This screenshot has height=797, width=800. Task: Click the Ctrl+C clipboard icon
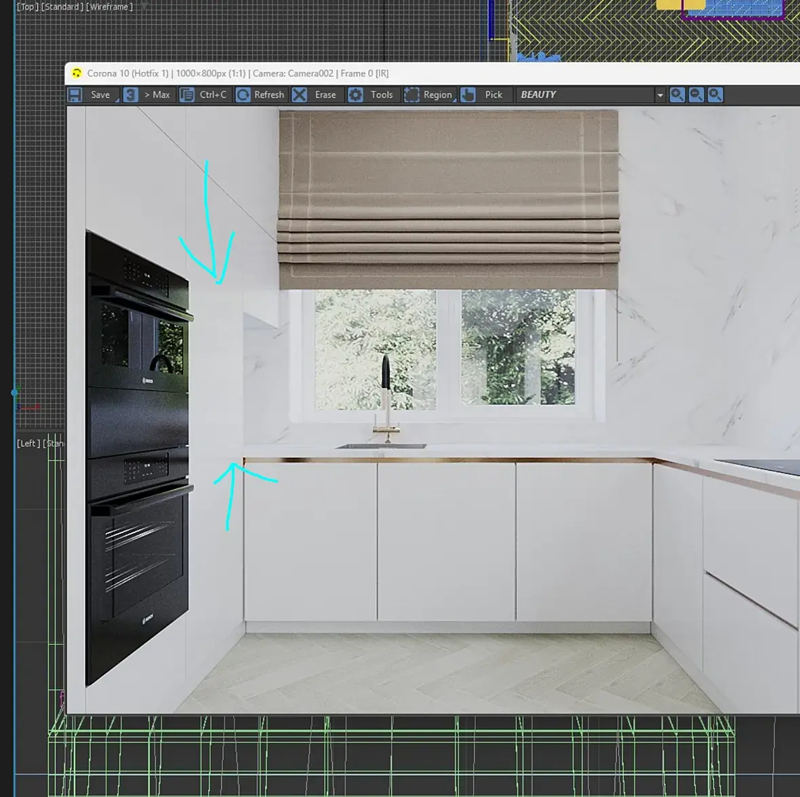tap(187, 95)
